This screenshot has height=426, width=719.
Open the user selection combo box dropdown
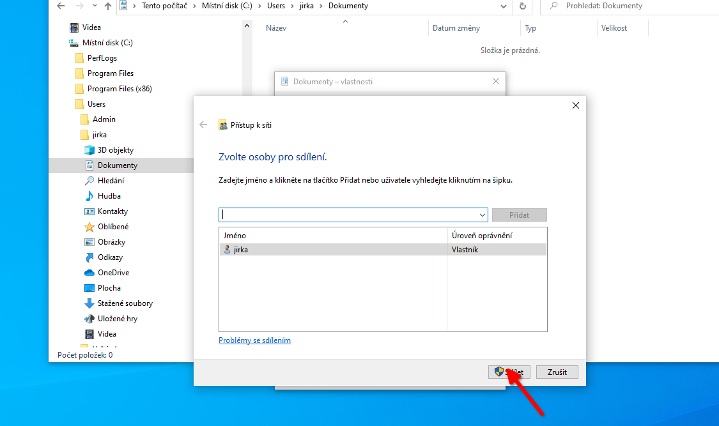click(481, 215)
